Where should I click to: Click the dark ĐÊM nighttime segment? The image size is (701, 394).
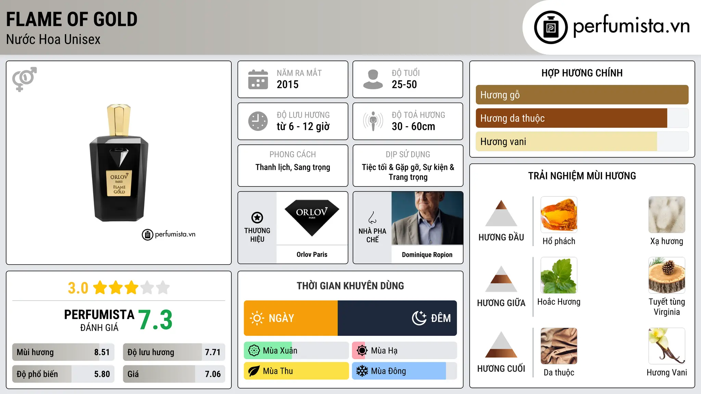coord(397,318)
